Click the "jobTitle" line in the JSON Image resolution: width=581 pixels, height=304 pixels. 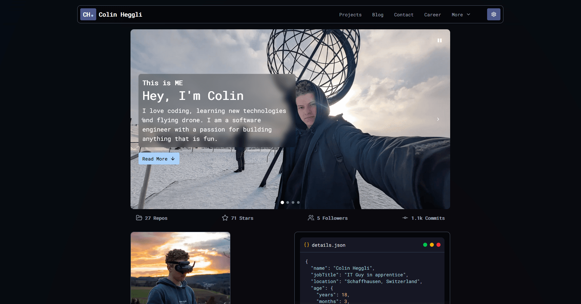pyautogui.click(x=360, y=275)
